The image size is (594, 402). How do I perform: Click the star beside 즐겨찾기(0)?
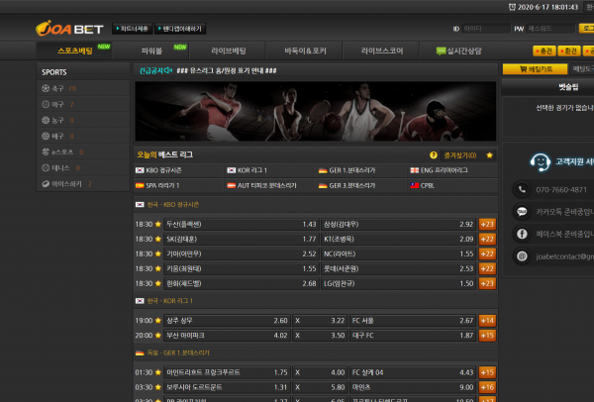(489, 155)
